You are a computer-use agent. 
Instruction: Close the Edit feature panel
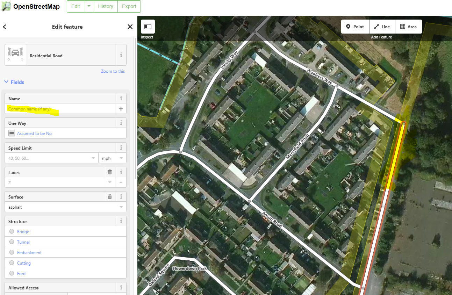(x=130, y=27)
